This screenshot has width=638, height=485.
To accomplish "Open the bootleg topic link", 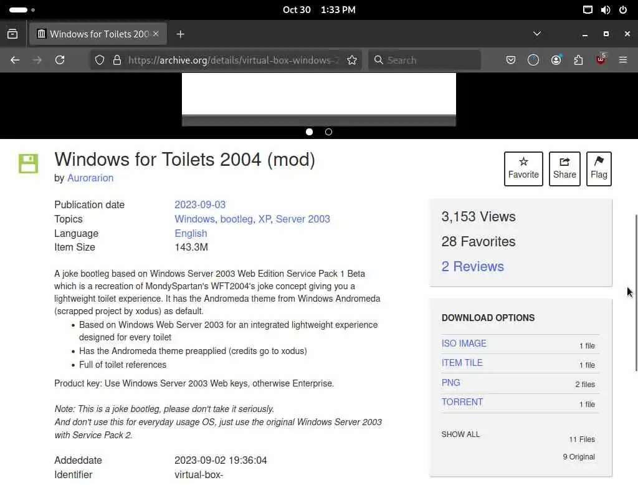I will point(236,219).
